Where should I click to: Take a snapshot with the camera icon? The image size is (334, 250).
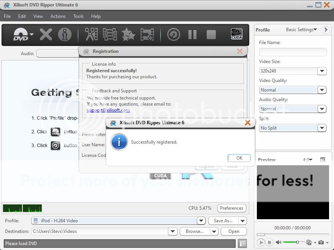[321, 242]
